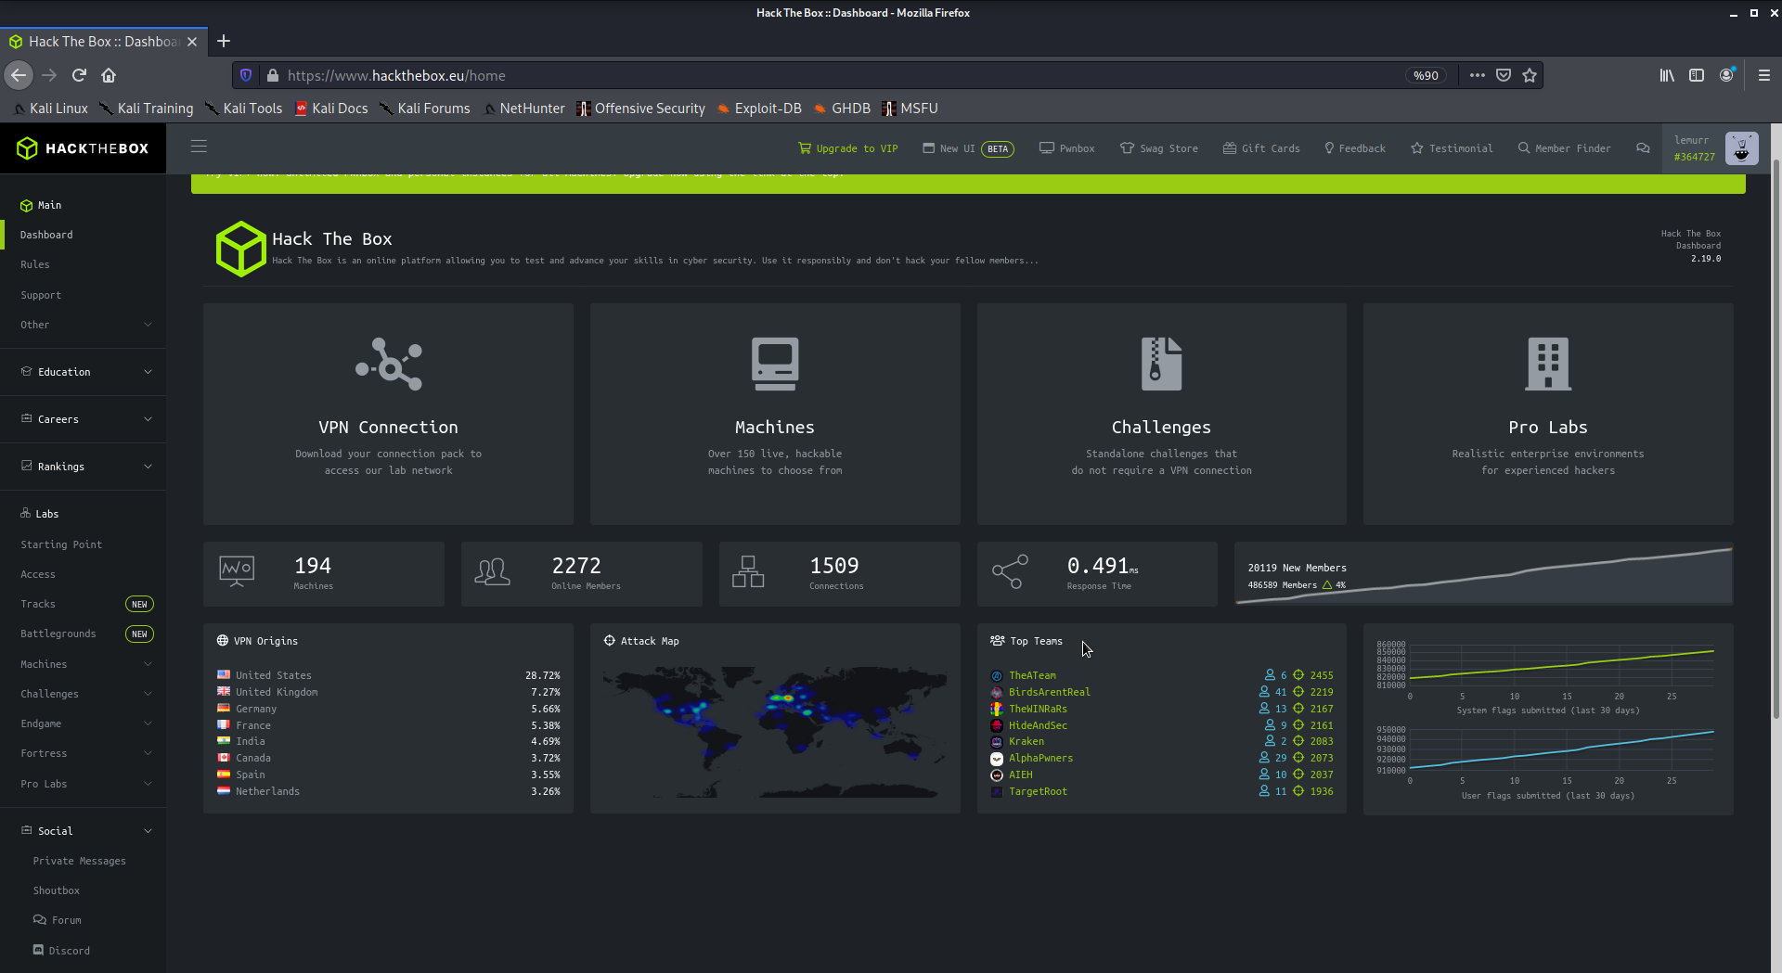Open Swag Store link
The width and height of the screenshot is (1782, 973).
(x=1159, y=148)
